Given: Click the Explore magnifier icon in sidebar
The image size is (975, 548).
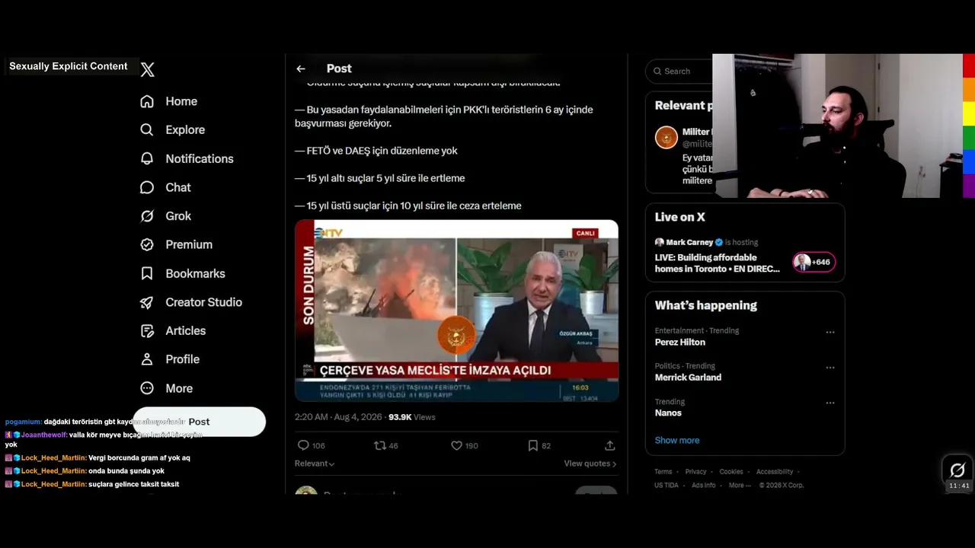Looking at the screenshot, I should pos(147,130).
